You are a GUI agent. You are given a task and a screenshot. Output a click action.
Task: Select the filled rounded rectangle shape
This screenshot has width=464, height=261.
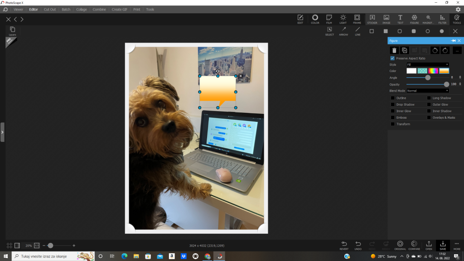coord(414,31)
